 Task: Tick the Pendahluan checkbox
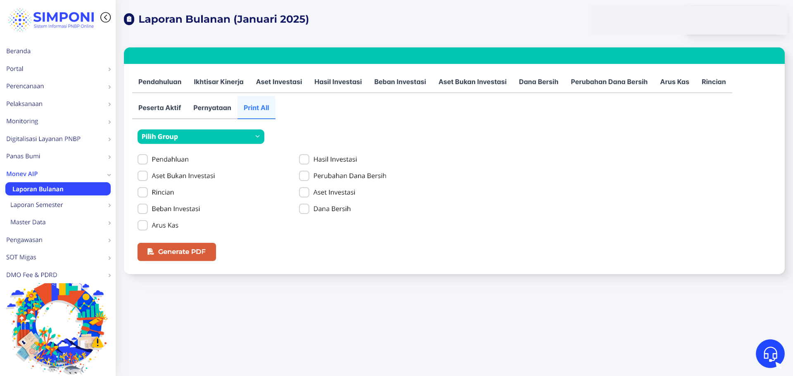[x=142, y=160]
